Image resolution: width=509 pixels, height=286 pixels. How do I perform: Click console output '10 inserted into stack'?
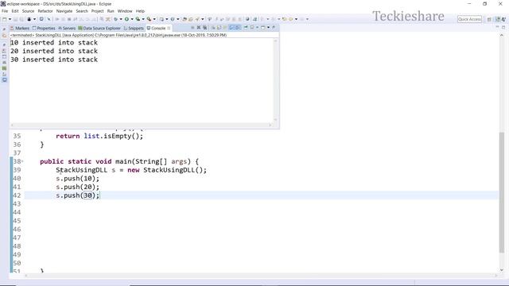[x=54, y=42]
